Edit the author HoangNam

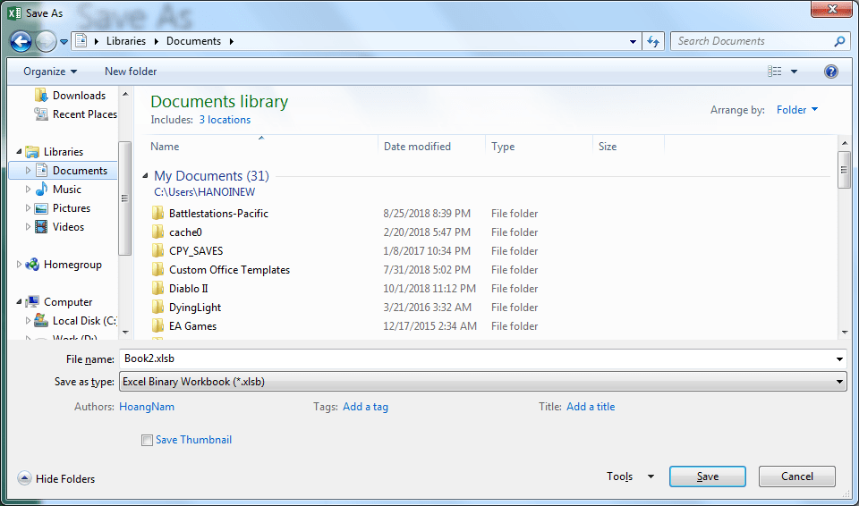[146, 407]
